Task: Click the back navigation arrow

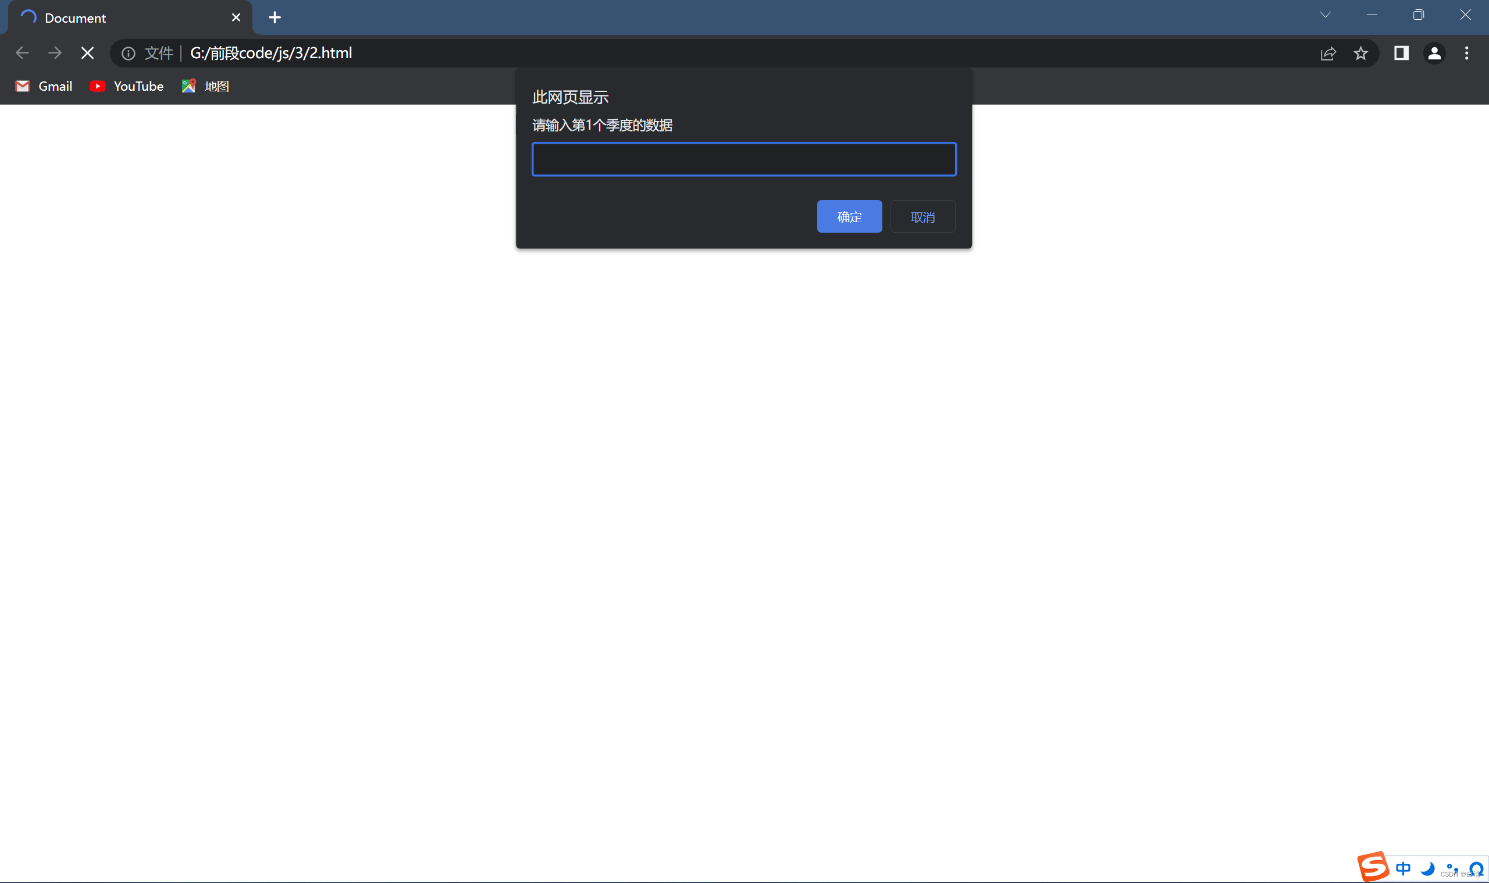Action: [23, 54]
